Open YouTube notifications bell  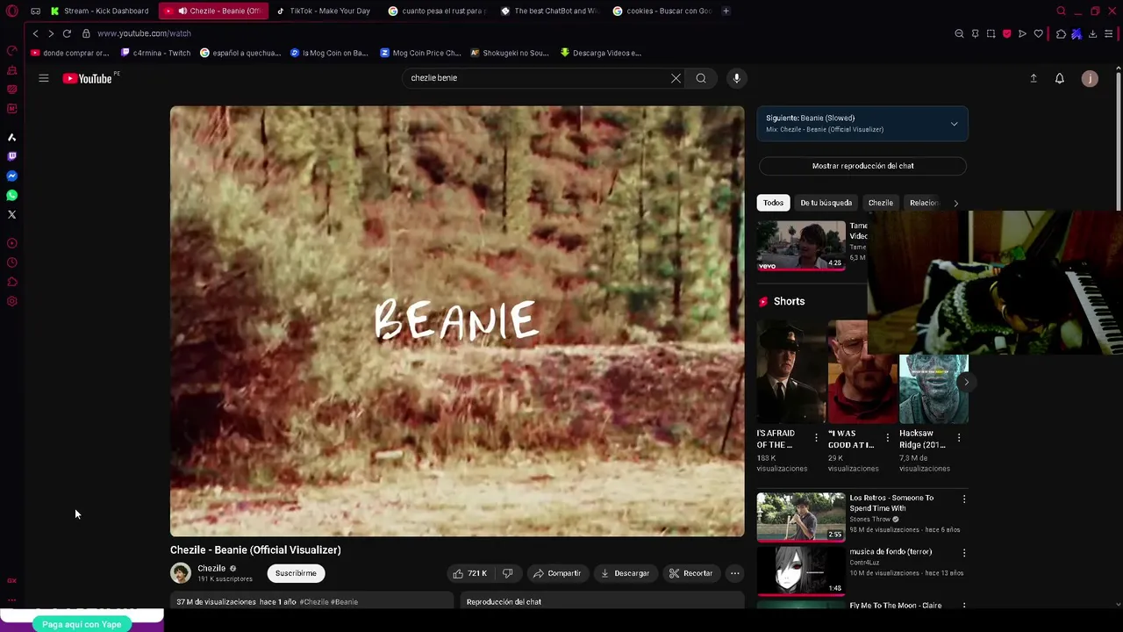pos(1059,78)
